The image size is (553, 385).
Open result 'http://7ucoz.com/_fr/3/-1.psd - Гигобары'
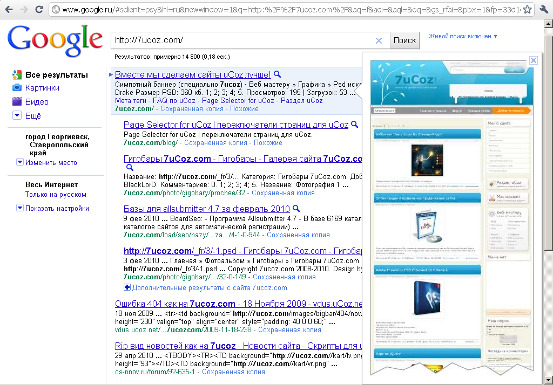click(x=242, y=251)
